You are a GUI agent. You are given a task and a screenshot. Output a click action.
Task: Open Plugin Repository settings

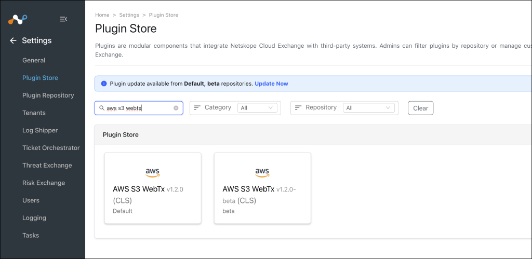point(48,96)
